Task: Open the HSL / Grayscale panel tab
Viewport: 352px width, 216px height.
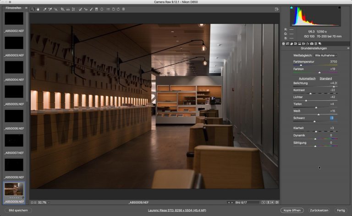Action: [x=296, y=43]
